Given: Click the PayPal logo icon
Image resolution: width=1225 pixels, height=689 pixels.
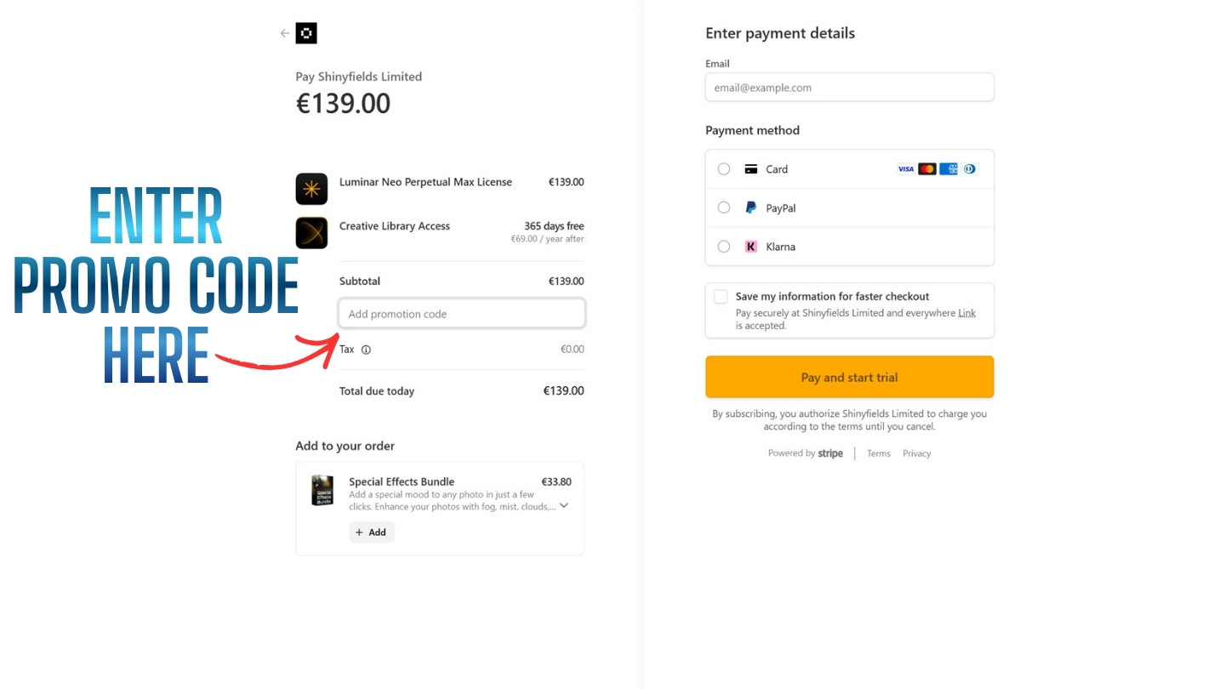Looking at the screenshot, I should pos(751,208).
